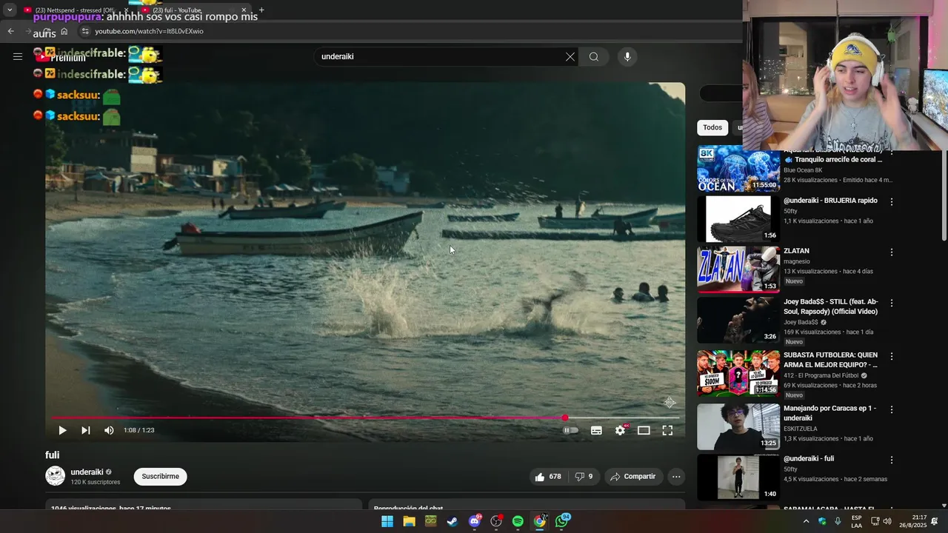Viewport: 948px width, 533px height.
Task: Open the ZLATAN video thumbnail
Action: coord(738,269)
